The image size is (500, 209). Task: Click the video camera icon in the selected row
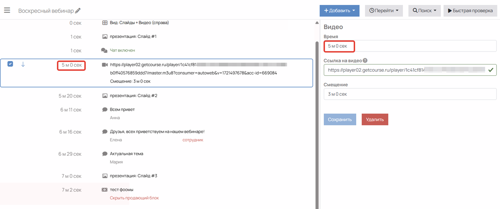point(105,65)
